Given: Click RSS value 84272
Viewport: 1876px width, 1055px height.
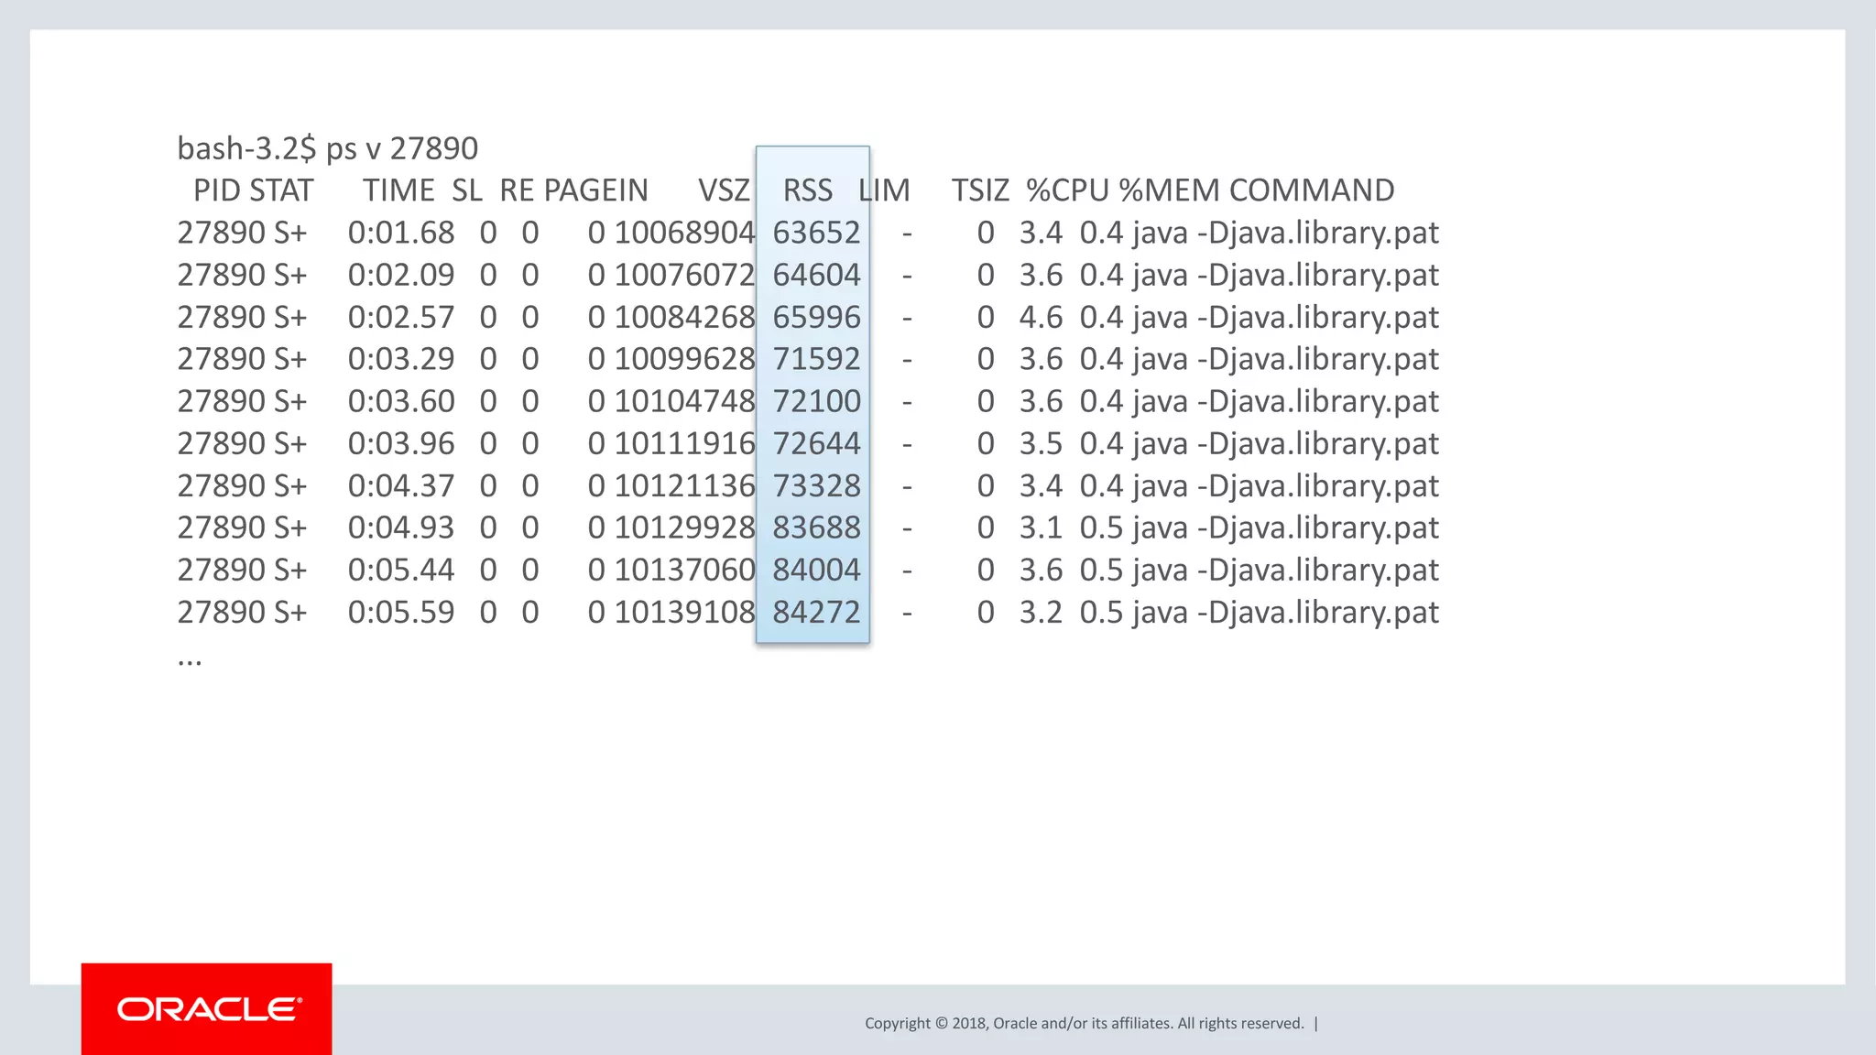Looking at the screenshot, I should [816, 612].
